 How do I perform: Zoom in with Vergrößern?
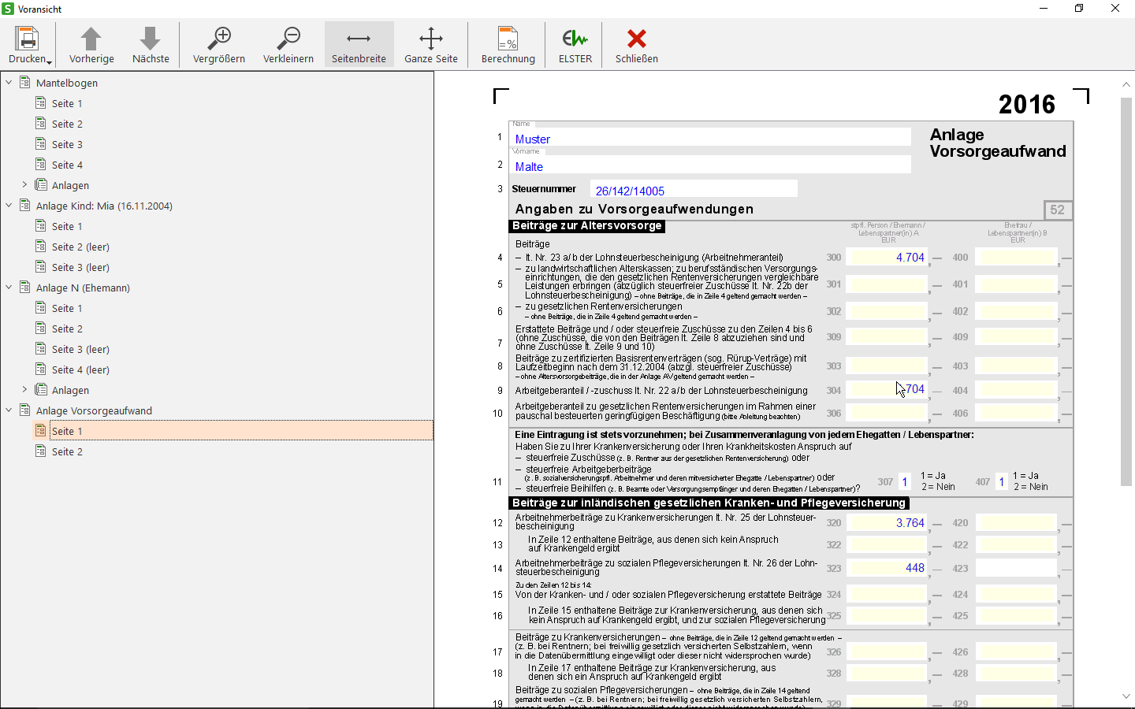(219, 44)
